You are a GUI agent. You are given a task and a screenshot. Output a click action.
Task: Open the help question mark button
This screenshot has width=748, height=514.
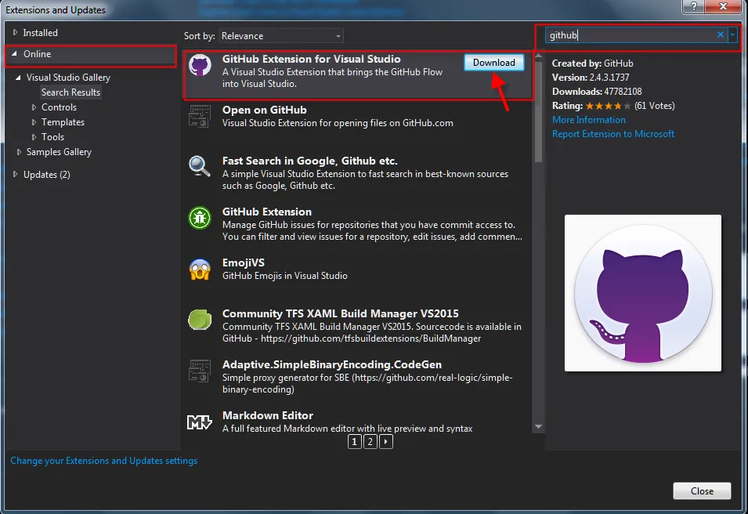coord(694,6)
